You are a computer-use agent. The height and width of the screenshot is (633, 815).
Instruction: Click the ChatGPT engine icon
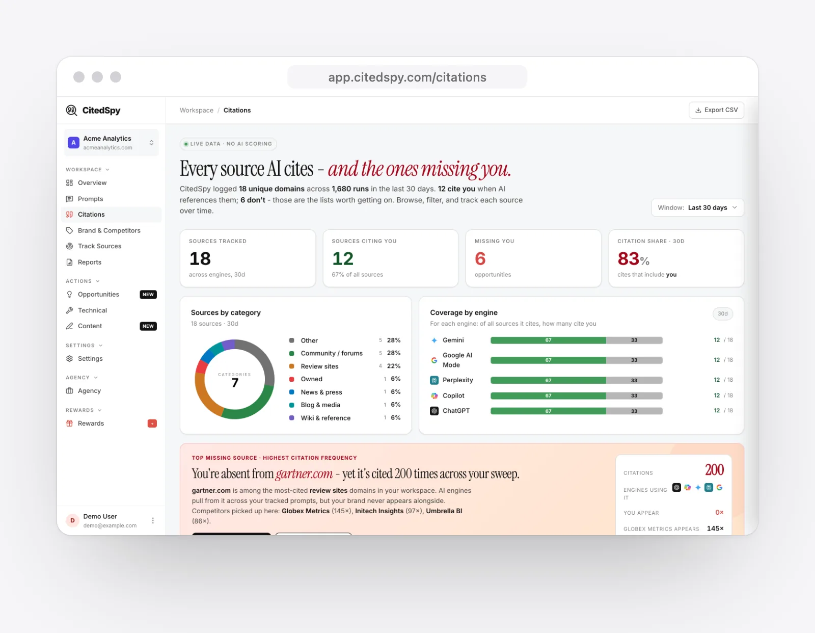[434, 411]
